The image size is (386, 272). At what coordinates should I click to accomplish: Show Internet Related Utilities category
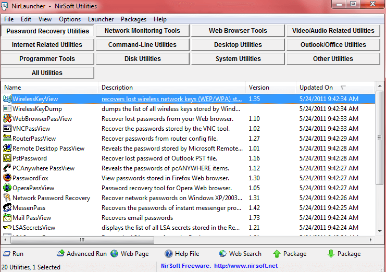click(47, 45)
